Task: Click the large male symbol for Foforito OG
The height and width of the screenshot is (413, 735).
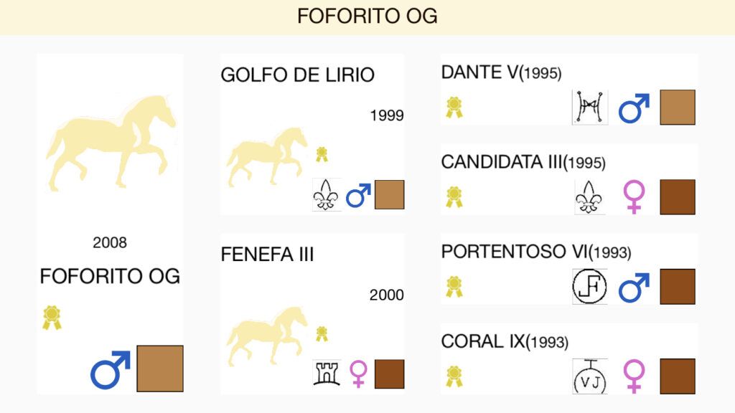Action: [111, 370]
